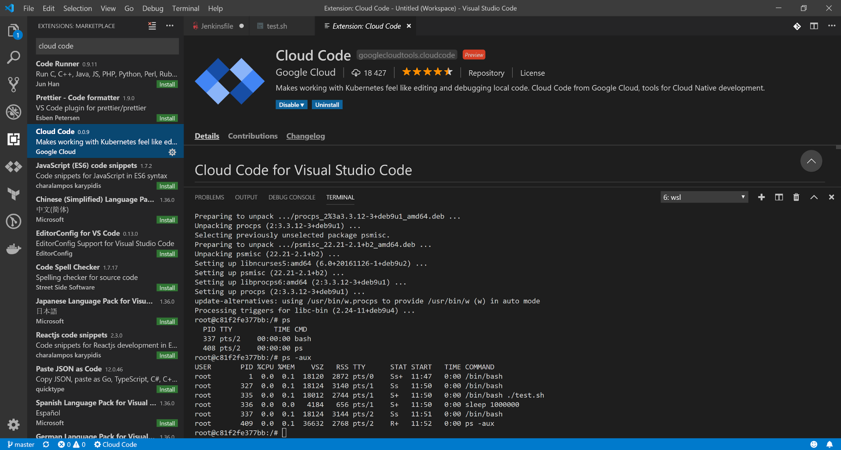Open the Debug view in activity bar

(13, 112)
